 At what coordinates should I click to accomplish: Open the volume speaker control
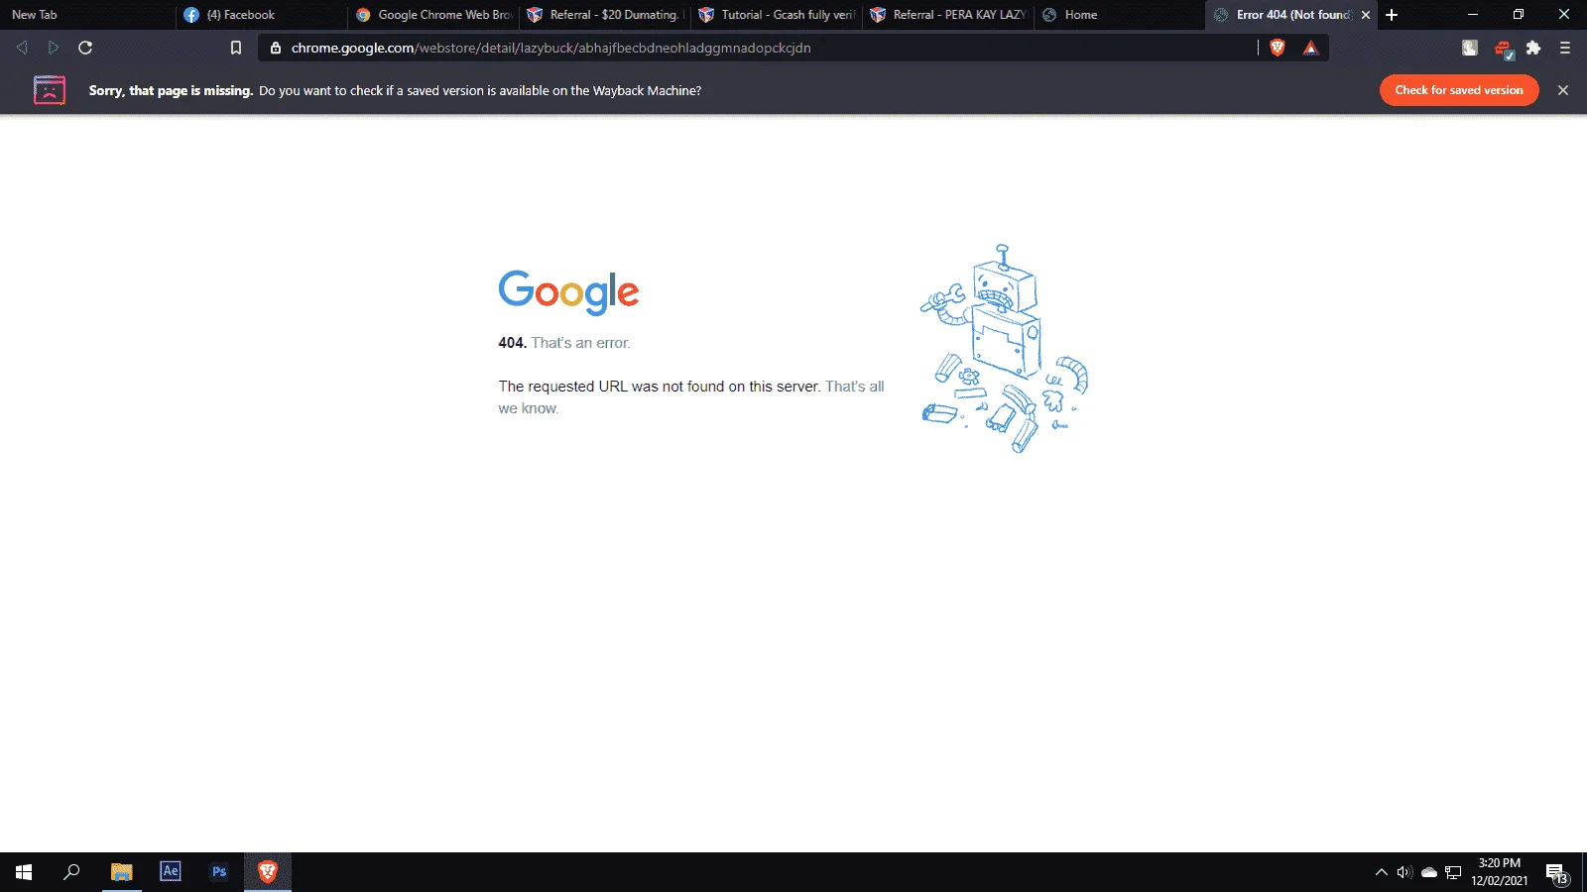point(1404,872)
